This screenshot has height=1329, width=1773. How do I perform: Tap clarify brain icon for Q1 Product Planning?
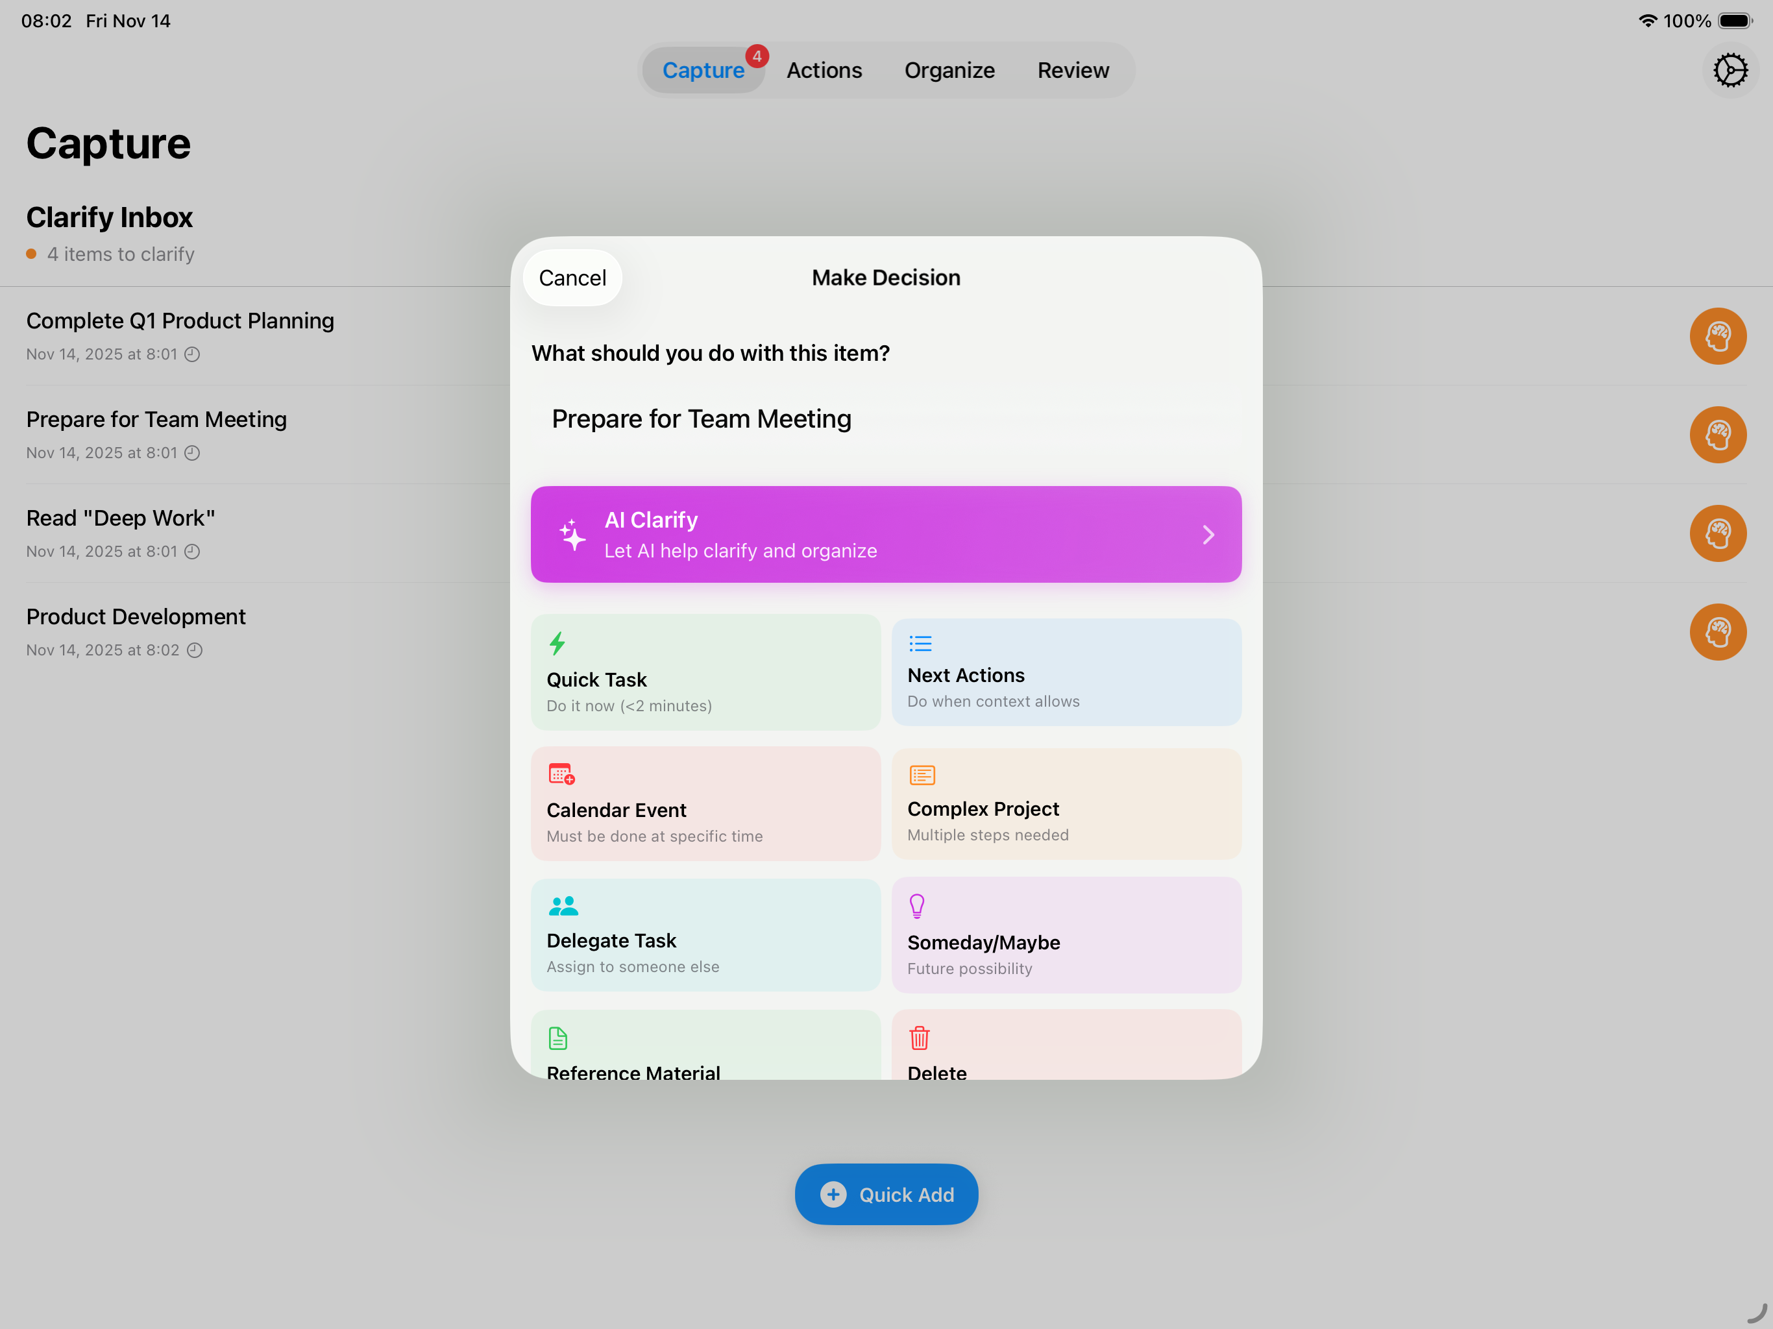pyautogui.click(x=1717, y=336)
